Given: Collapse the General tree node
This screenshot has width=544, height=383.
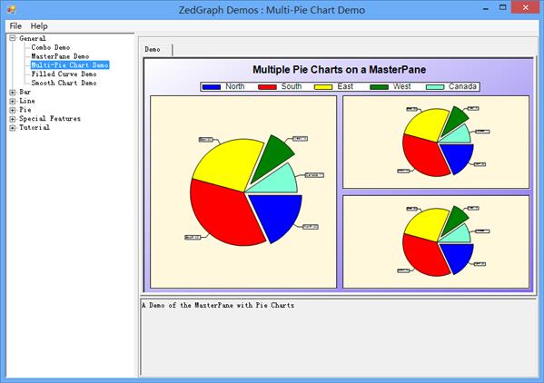Looking at the screenshot, I should (x=13, y=38).
